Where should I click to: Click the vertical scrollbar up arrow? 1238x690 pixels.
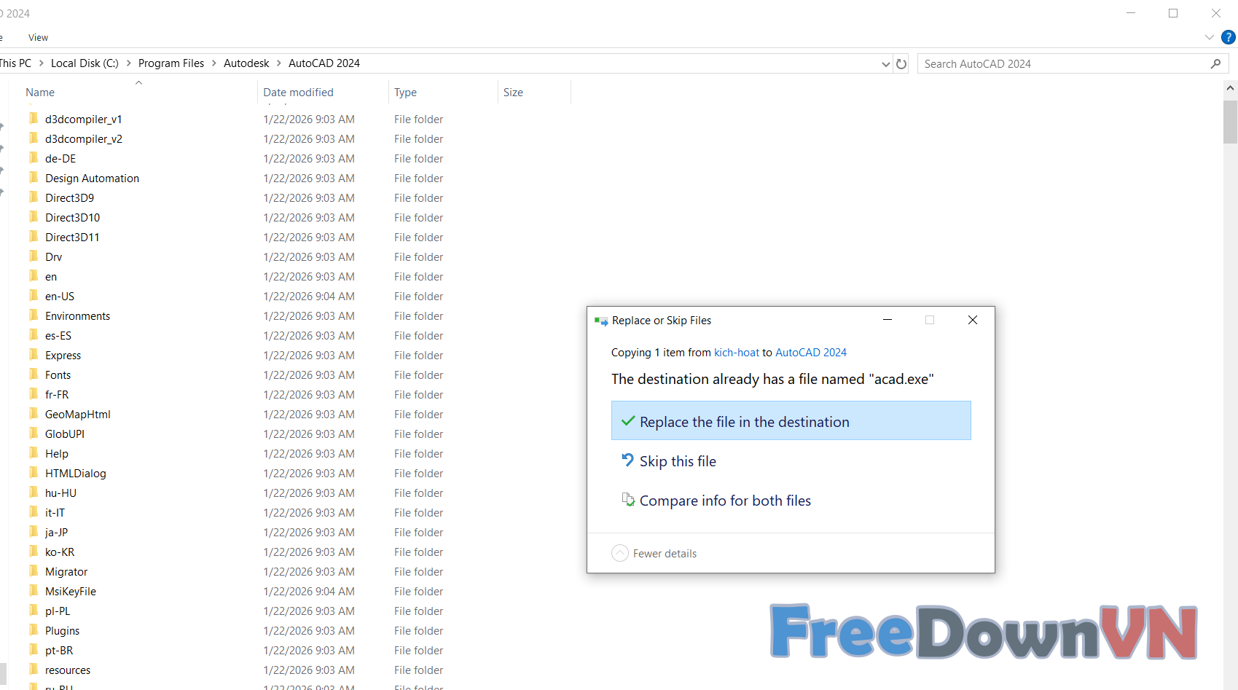pos(1230,88)
